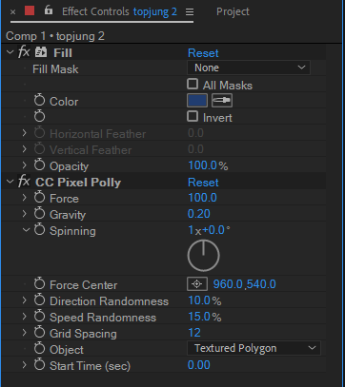Open the Object Textured Polygon dropdown
The width and height of the screenshot is (345, 387).
254,348
